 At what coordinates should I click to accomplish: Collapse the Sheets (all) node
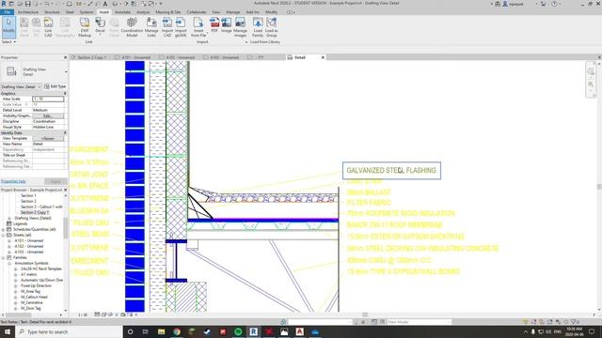4,235
